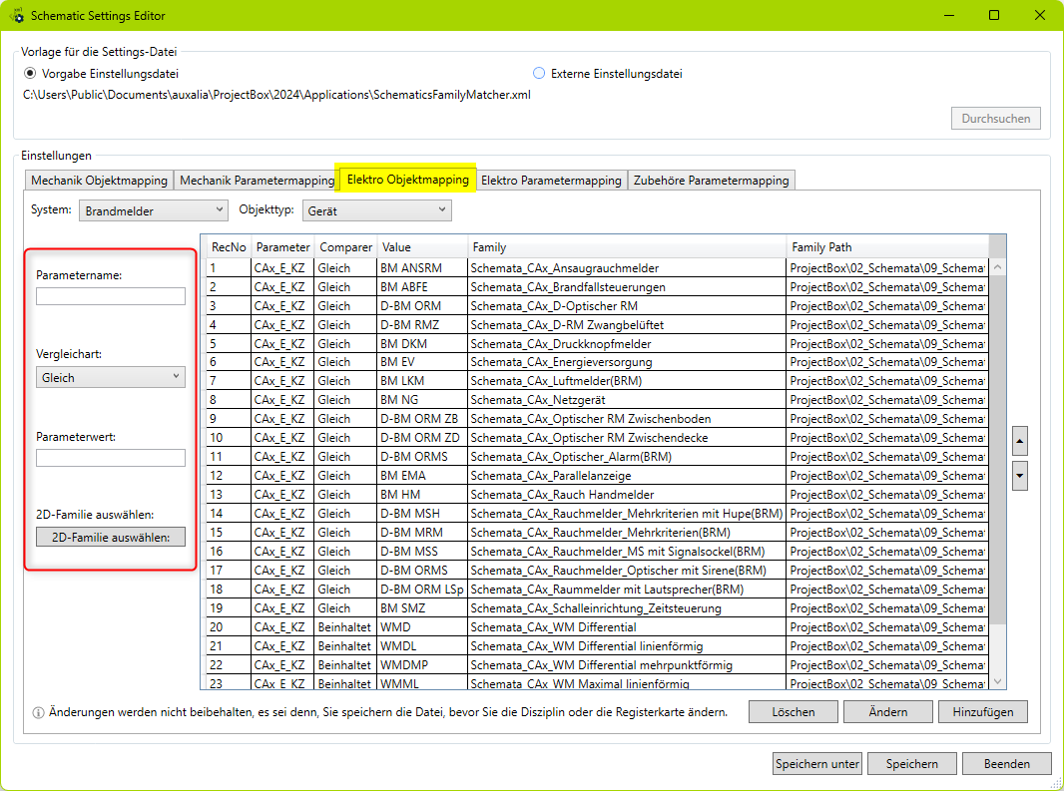Click the move row up arrow button

1019,440
